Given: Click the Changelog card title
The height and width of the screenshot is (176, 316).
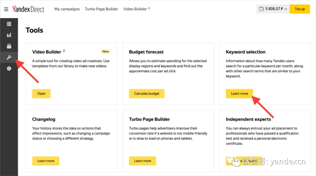Looking at the screenshot, I should tap(44, 119).
